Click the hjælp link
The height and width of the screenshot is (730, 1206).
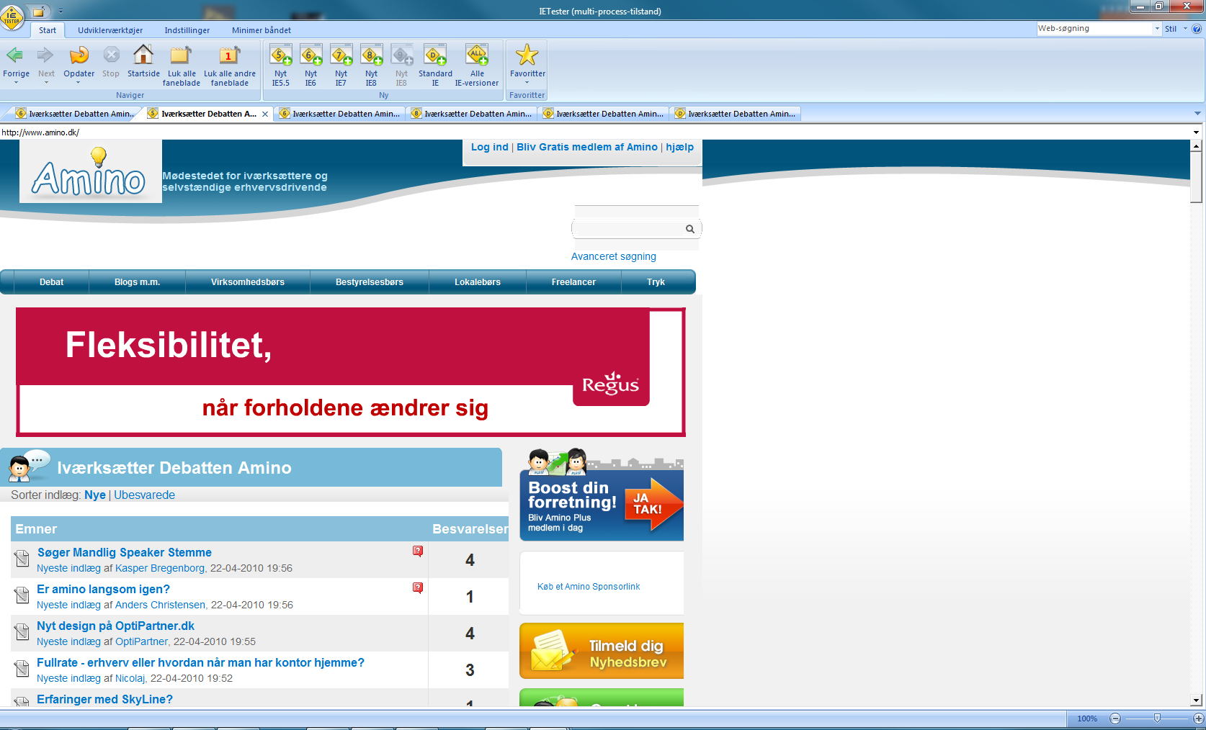pos(679,147)
